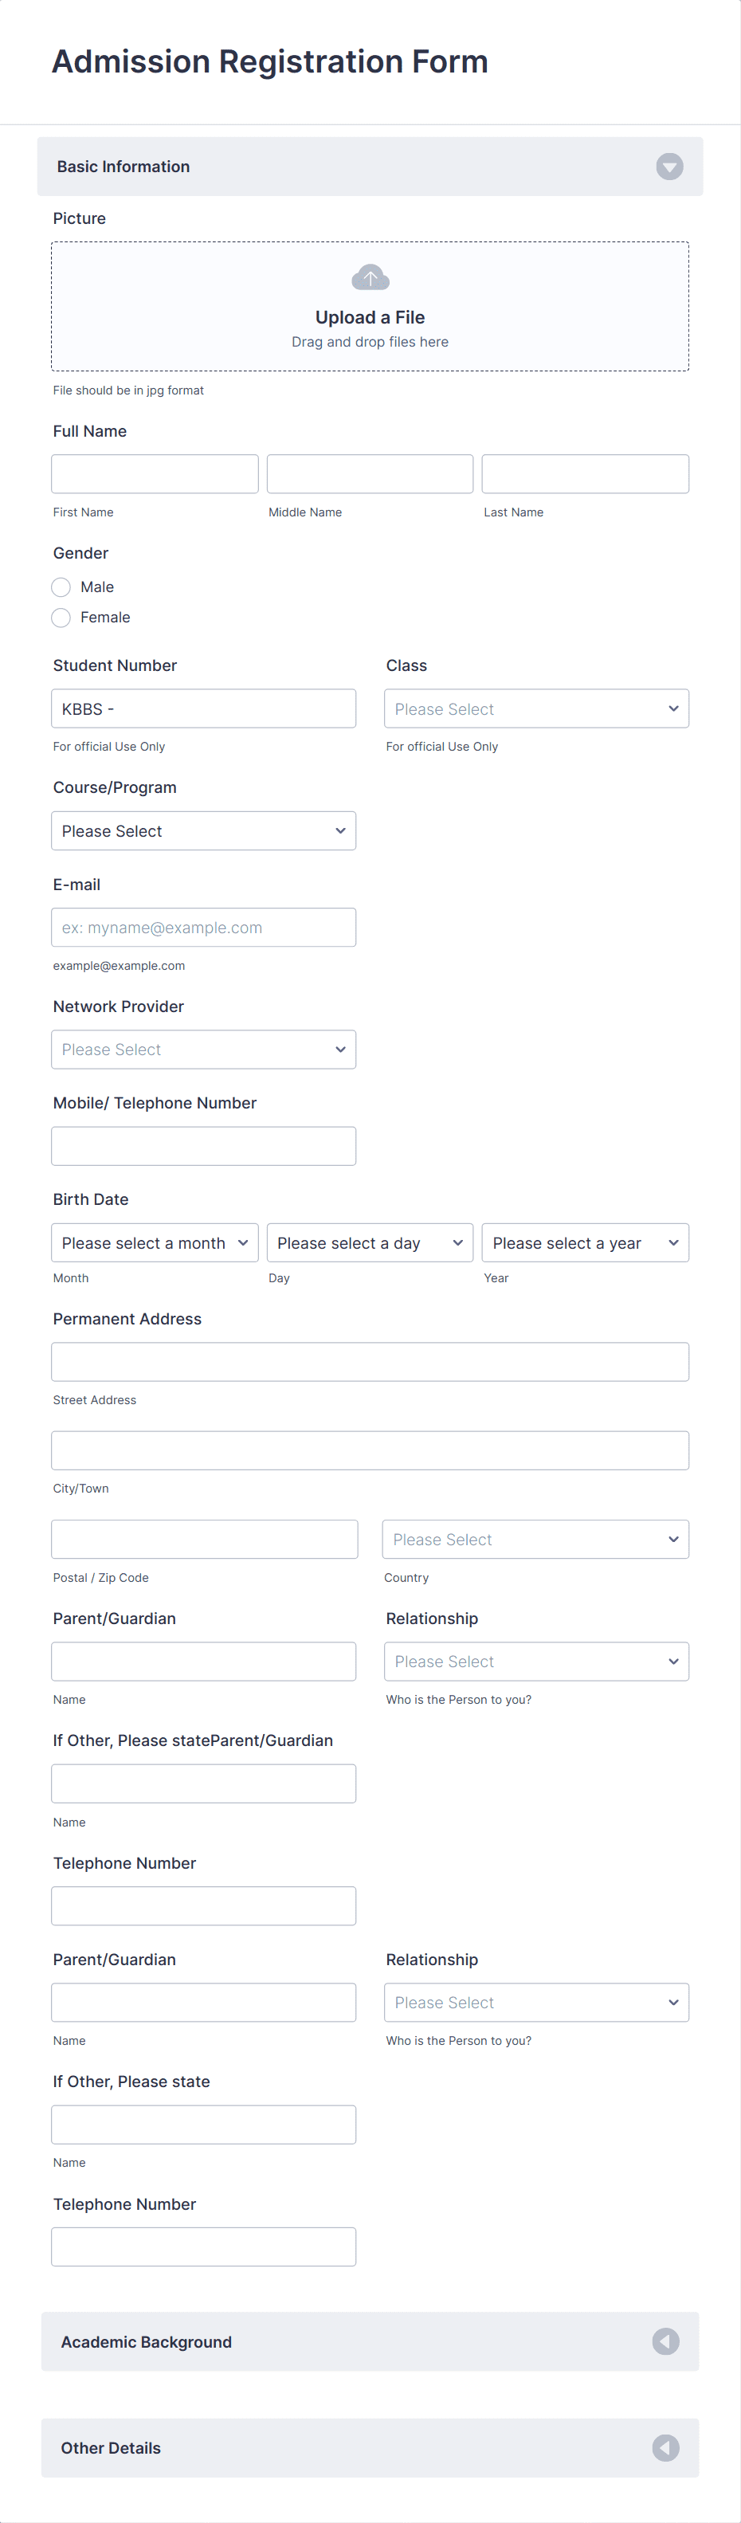The image size is (741, 2523).
Task: Open the birth day dropdown
Action: point(370,1242)
